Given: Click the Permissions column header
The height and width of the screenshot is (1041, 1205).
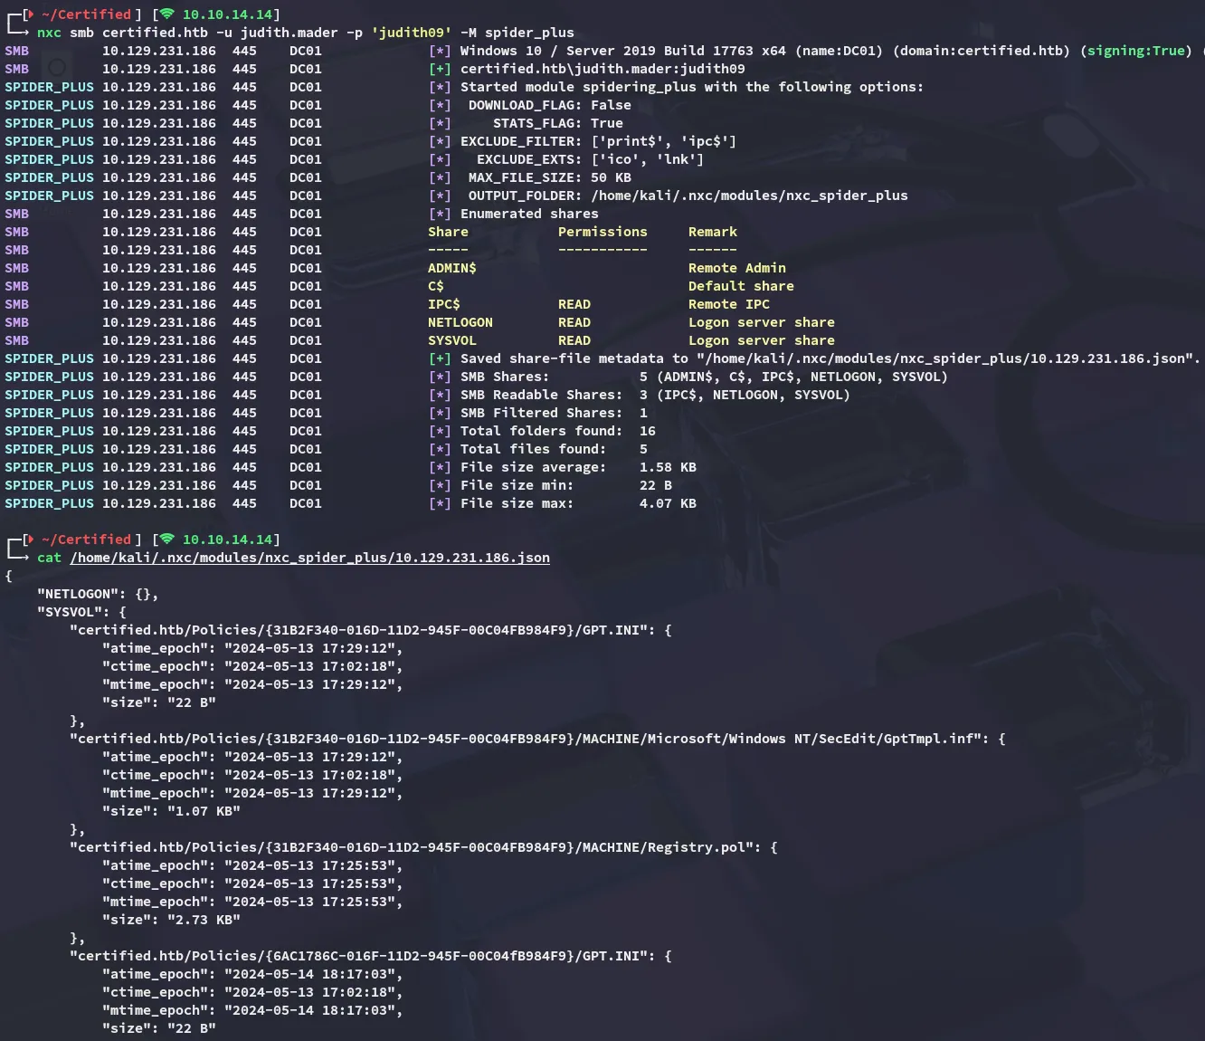Looking at the screenshot, I should coord(602,232).
